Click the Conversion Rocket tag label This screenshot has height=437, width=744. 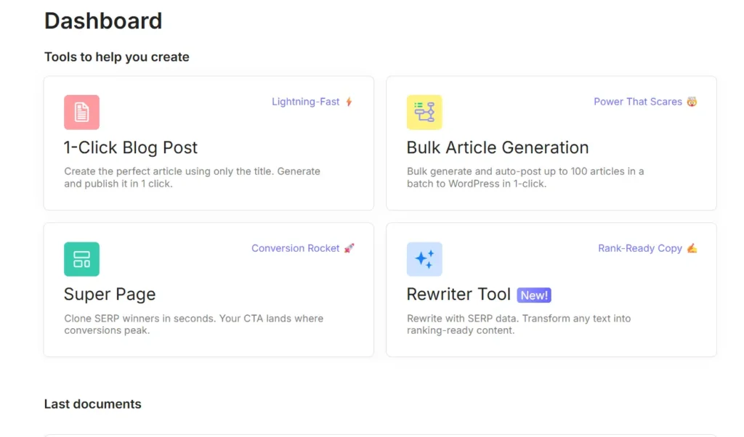pos(295,248)
